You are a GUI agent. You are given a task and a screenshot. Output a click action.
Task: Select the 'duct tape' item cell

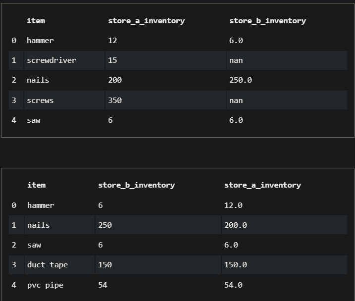click(48, 265)
